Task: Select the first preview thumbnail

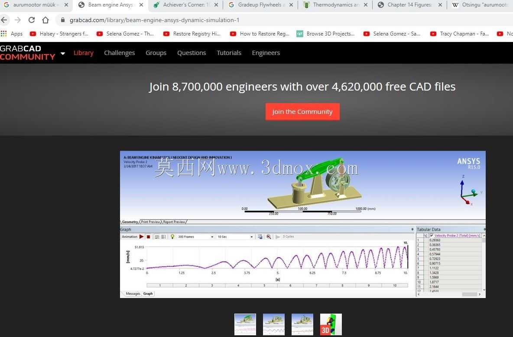Action: click(245, 324)
